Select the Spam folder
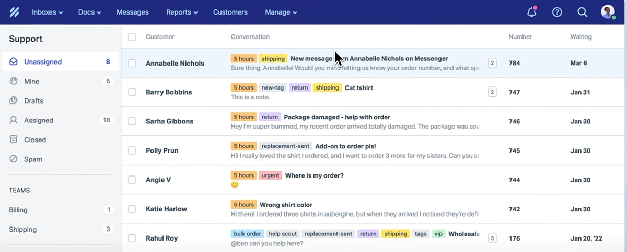This screenshot has width=627, height=252. pos(60,159)
